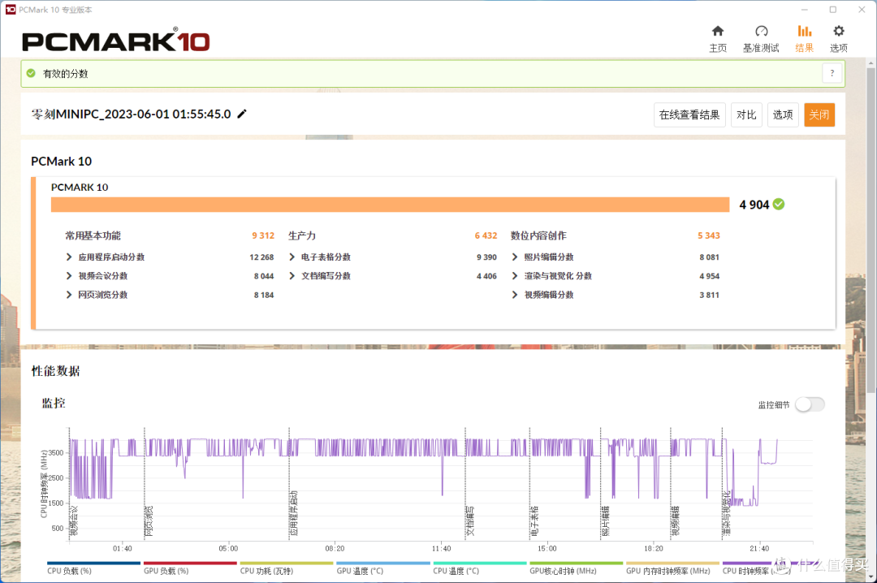Expand 文档编写分数 row

(x=292, y=276)
